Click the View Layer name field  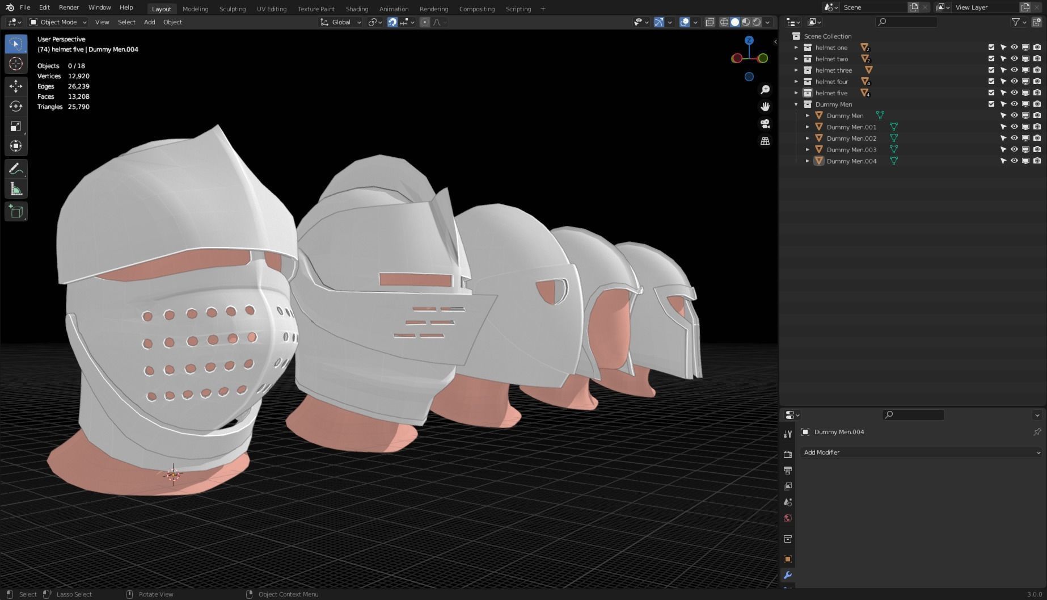click(986, 7)
